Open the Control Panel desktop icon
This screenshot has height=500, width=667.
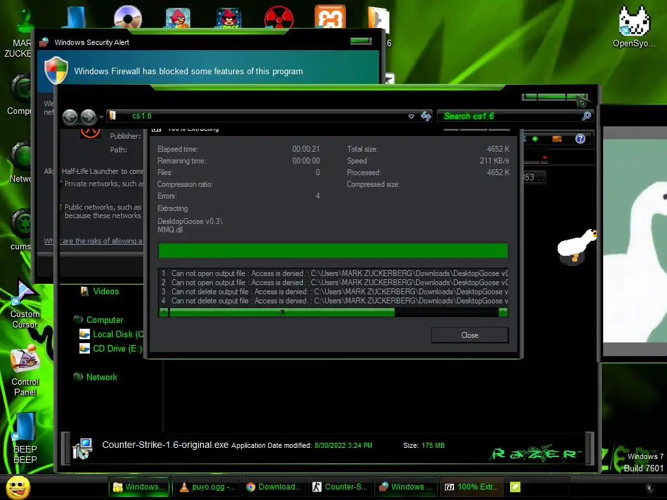click(25, 370)
